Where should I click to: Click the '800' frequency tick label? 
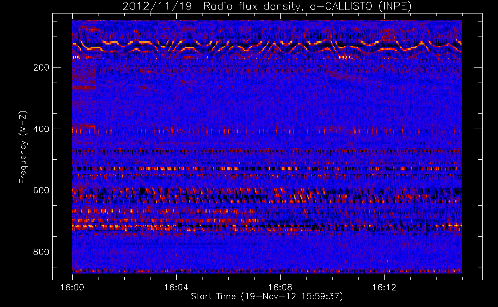(x=41, y=252)
